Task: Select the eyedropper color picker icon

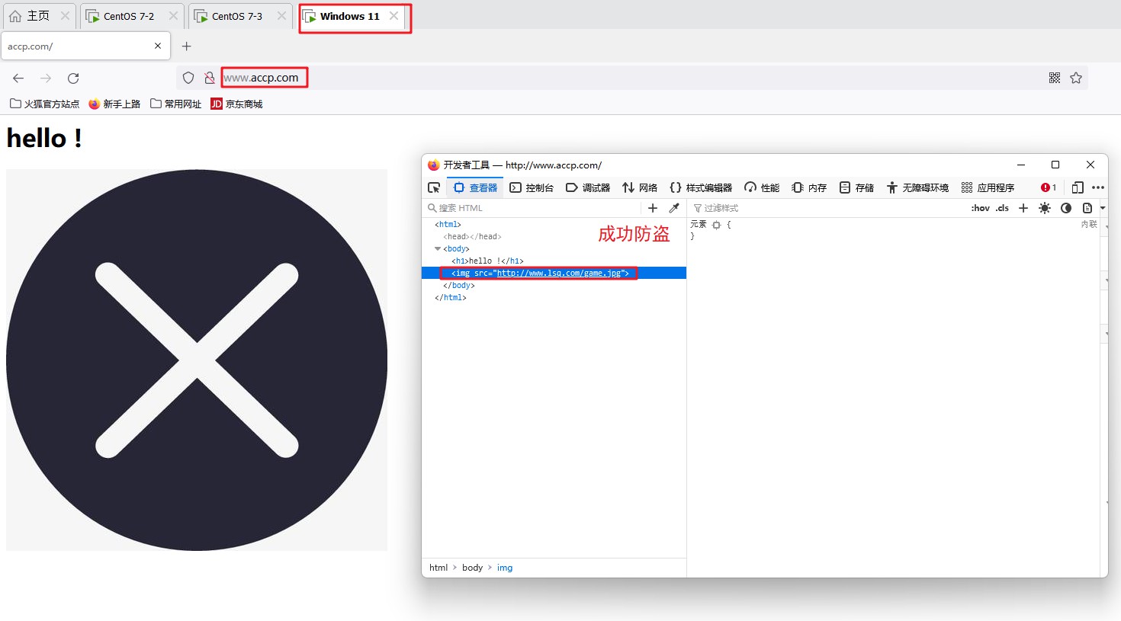Action: click(x=674, y=208)
